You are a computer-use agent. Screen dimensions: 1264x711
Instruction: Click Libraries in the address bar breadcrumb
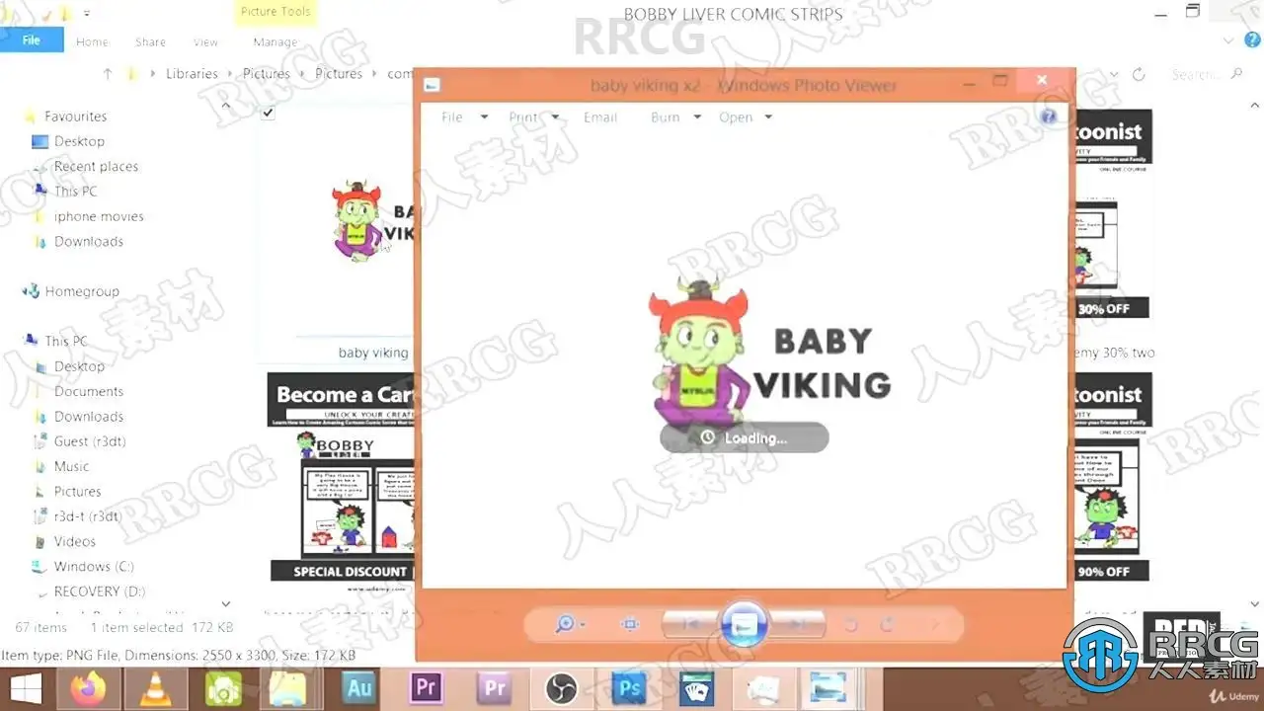pyautogui.click(x=192, y=74)
